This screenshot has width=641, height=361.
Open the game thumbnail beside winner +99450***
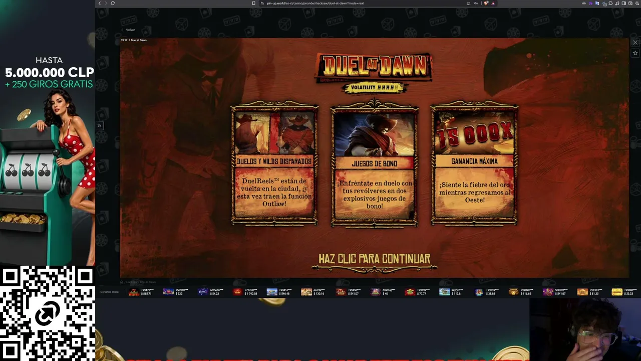[341, 292]
